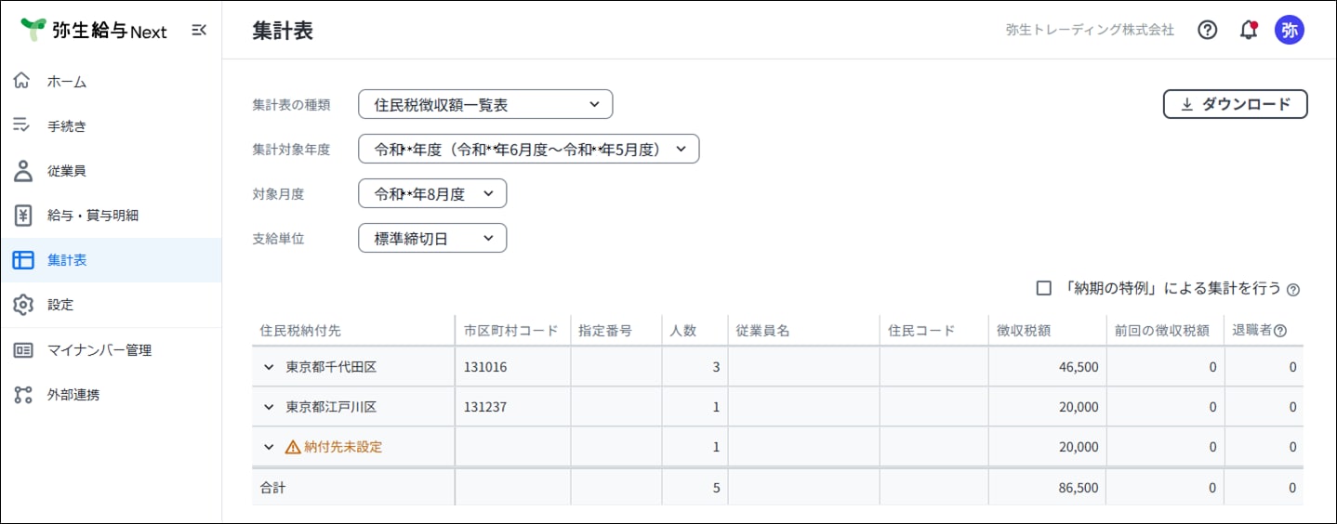Click the ホーム house icon

pyautogui.click(x=23, y=81)
